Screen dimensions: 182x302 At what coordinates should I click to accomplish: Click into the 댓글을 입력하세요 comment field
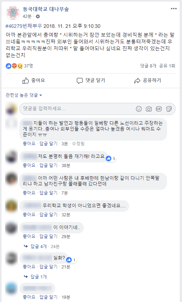(77, 109)
